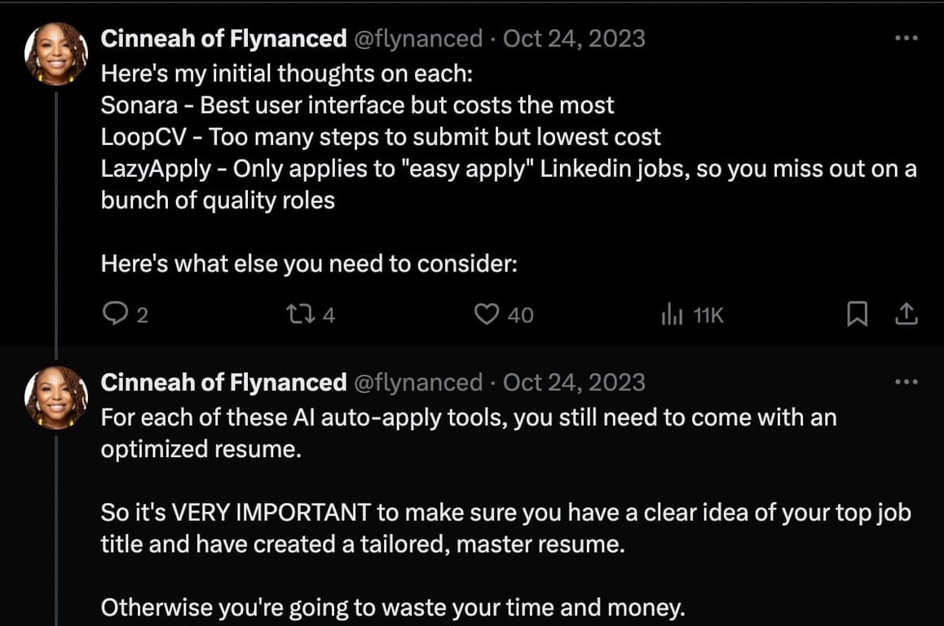Open more options menu on second tweet
This screenshot has width=944, height=626.
click(x=906, y=381)
